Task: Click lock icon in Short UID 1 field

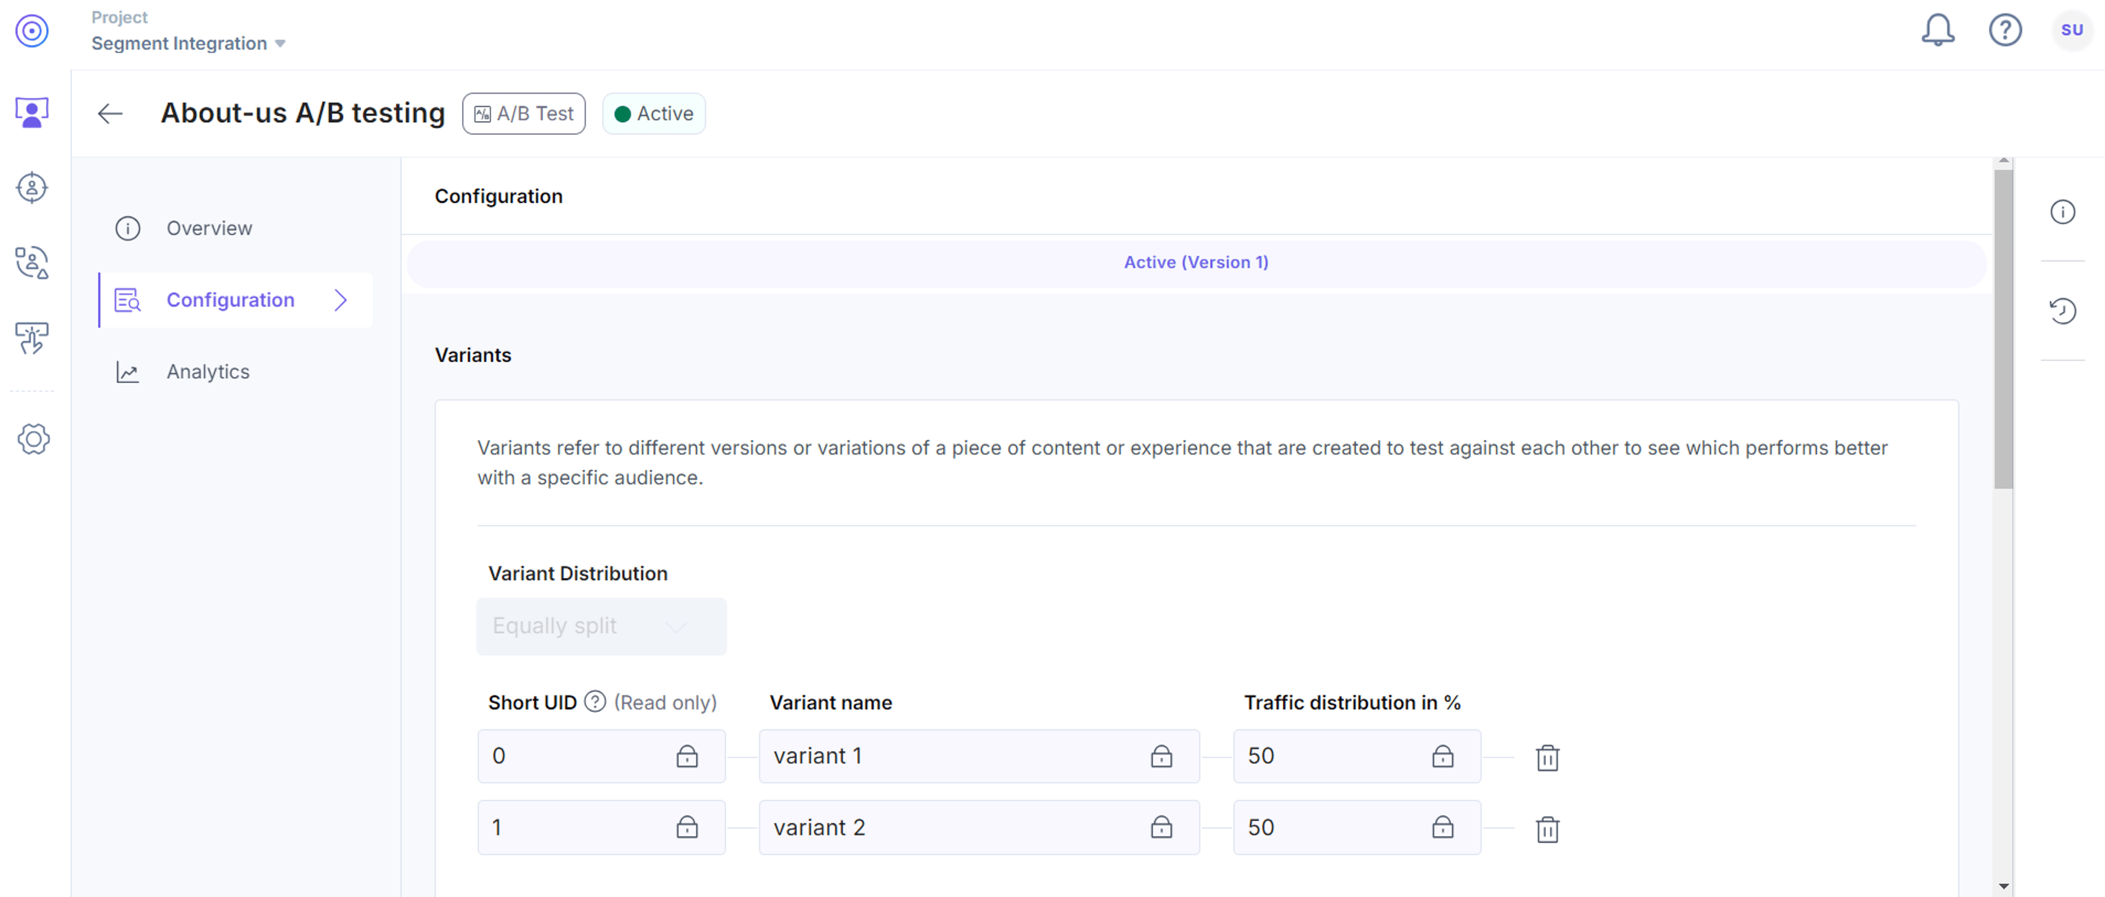Action: [x=687, y=827]
